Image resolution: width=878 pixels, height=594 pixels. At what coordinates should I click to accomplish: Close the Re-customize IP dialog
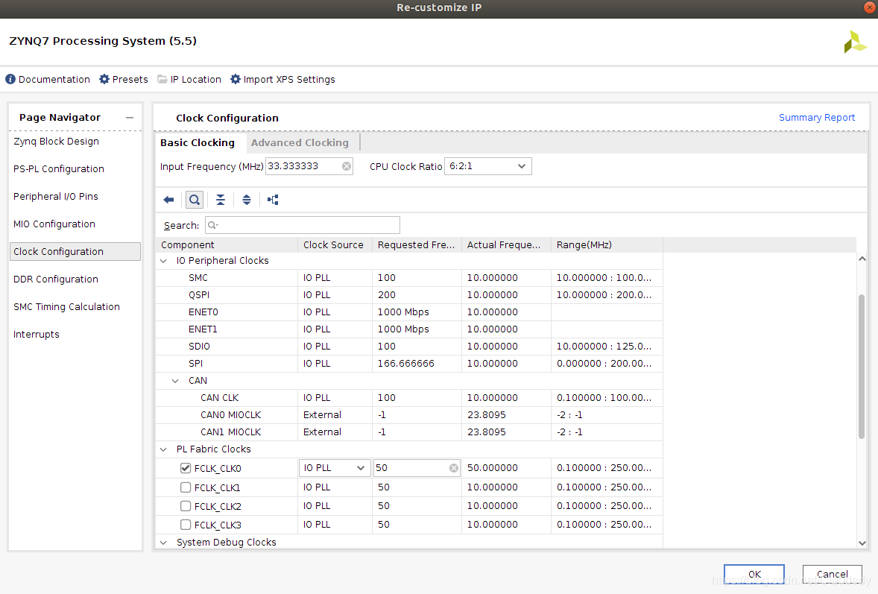tap(870, 7)
